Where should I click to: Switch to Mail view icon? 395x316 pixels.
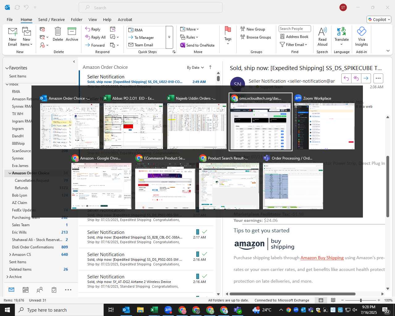coord(11,289)
